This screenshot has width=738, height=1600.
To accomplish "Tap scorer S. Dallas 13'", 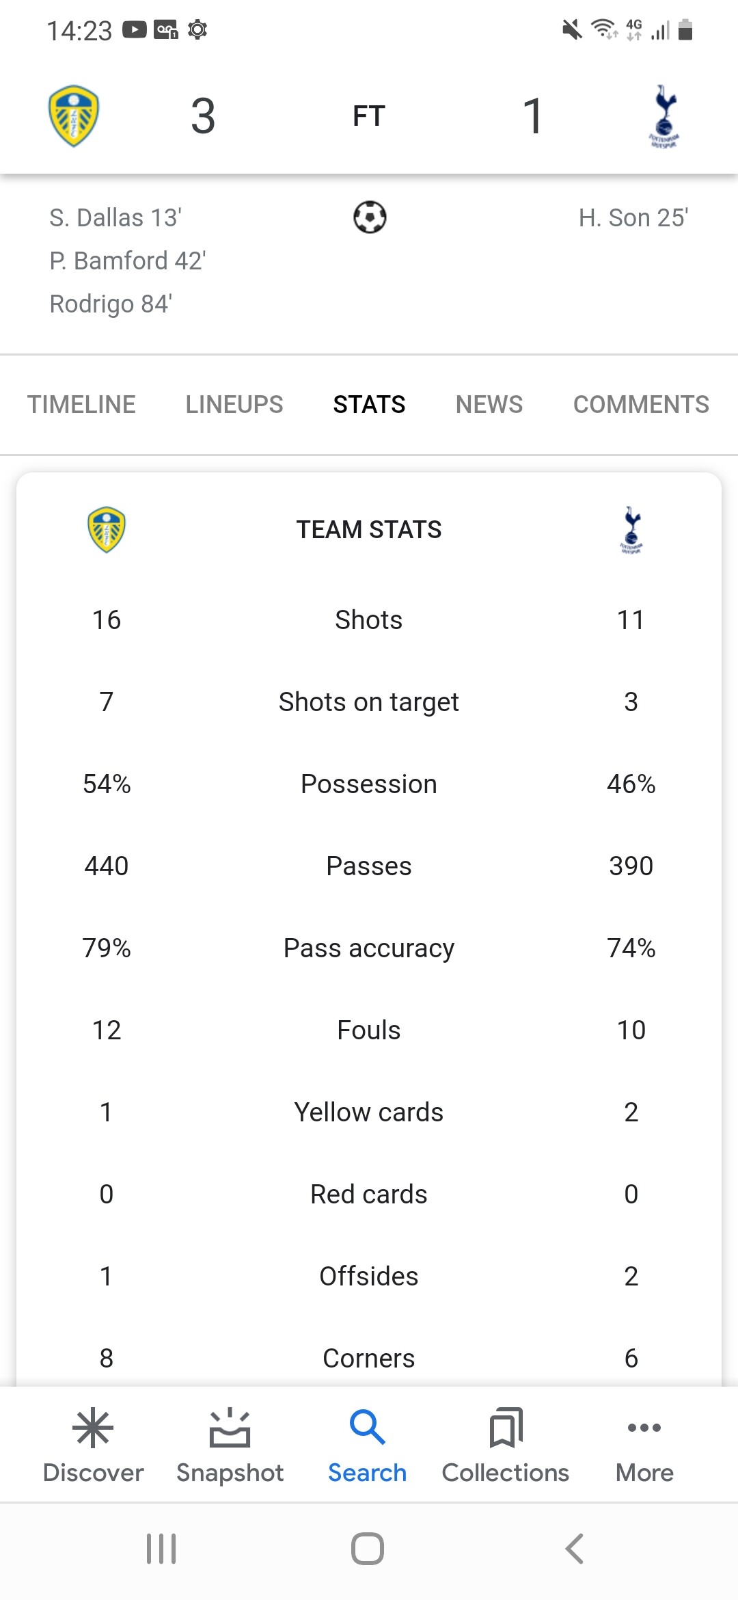I will [115, 217].
